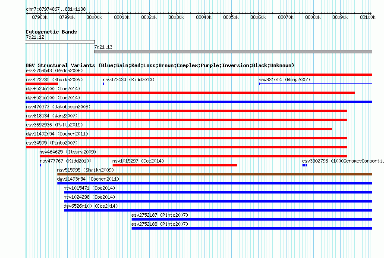Click the nsv1015471 blue gain bar

218,192
